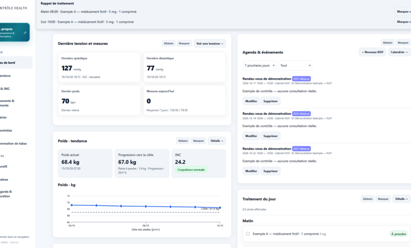The width and height of the screenshot is (411, 248).
Task: Masquer the Agenda & événements card
Action: click(403, 43)
